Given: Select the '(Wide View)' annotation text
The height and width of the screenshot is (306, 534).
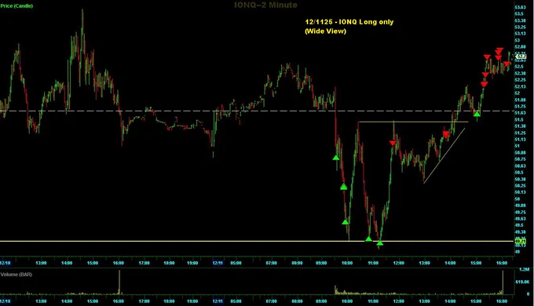Looking at the screenshot, I should [x=325, y=31].
